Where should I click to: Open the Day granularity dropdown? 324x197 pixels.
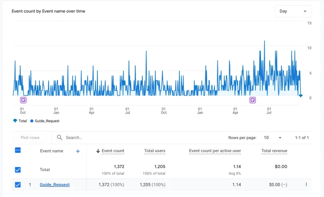point(293,11)
